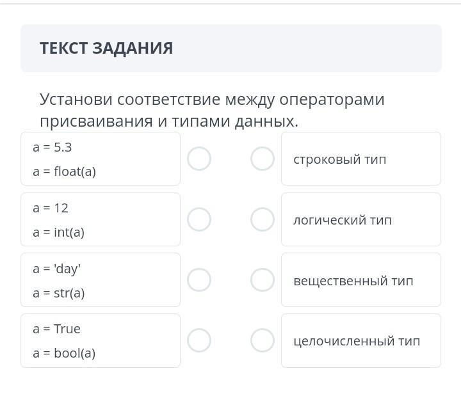Viewport: 461px width, 403px height.
Task: Click the 'вещественный тип' answer box
Action: point(361,280)
